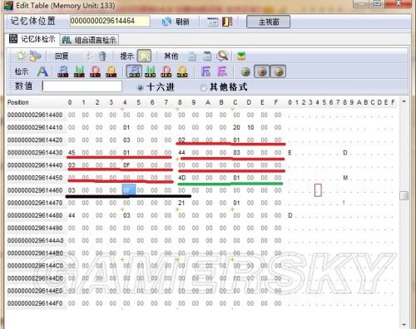Click the 数值 value input box
This screenshot has height=329, width=416.
(82, 86)
